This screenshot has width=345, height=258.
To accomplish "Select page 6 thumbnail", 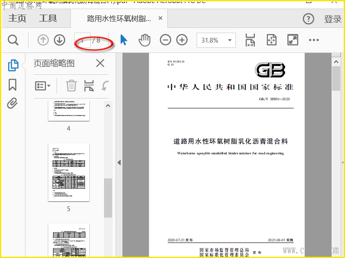I will pyautogui.click(x=69, y=240).
